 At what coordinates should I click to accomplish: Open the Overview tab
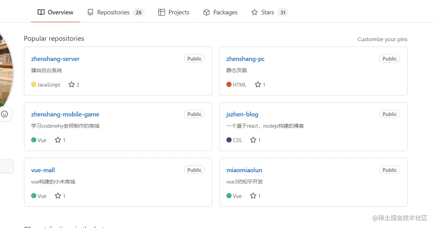coord(55,12)
